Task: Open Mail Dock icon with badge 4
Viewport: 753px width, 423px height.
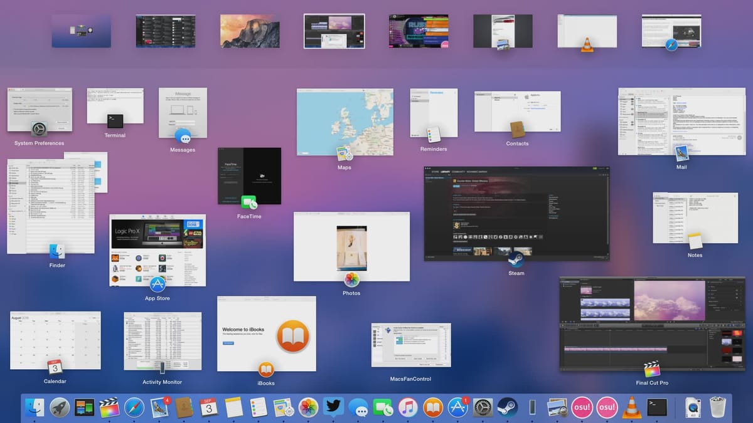Action: [x=159, y=407]
